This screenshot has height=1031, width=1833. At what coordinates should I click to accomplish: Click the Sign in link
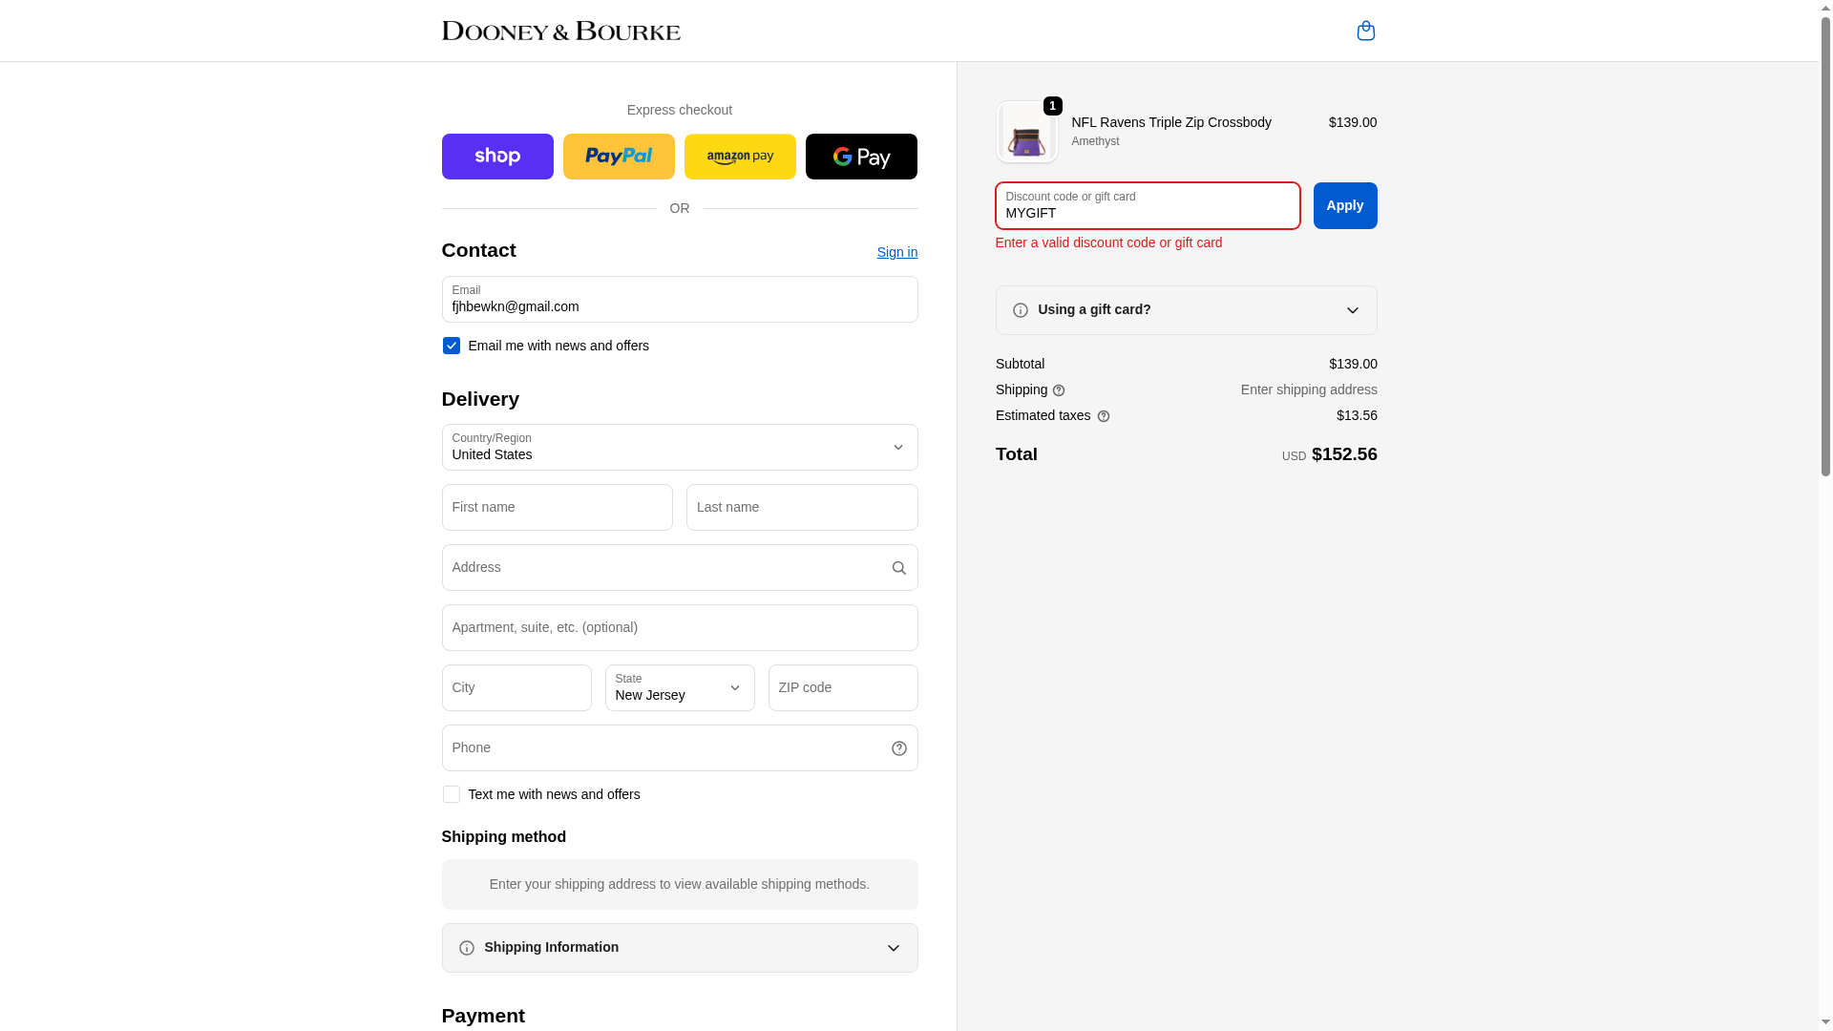(x=897, y=253)
